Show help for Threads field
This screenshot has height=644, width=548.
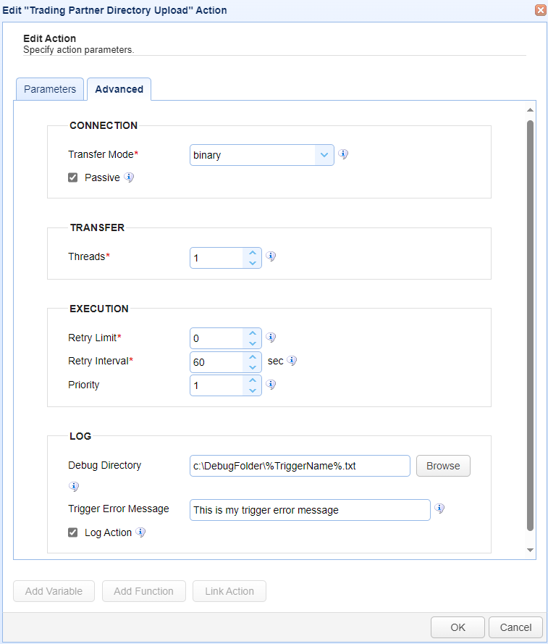[x=271, y=256]
